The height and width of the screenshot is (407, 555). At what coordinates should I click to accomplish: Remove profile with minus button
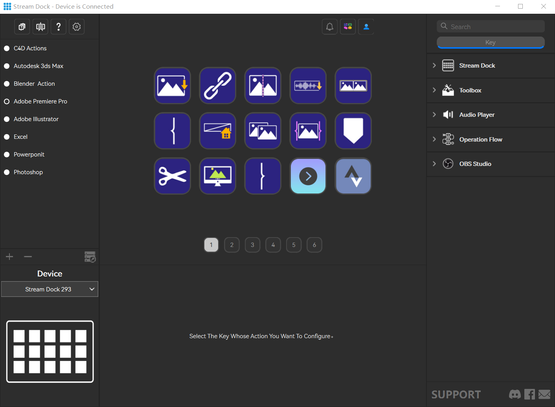click(28, 257)
